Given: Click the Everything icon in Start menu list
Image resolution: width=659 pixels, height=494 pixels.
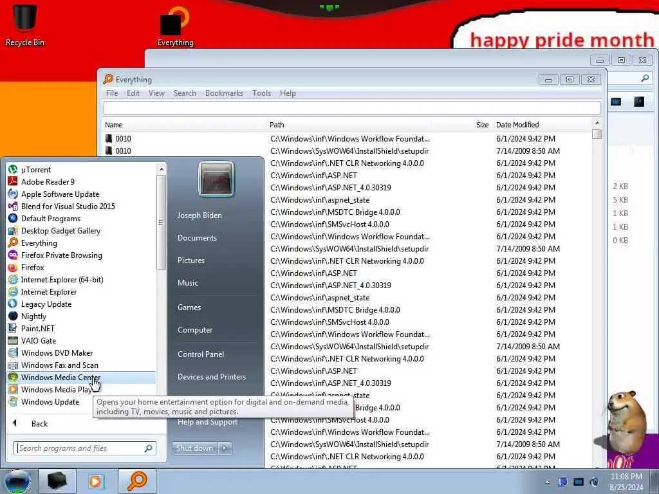Looking at the screenshot, I should tap(13, 242).
